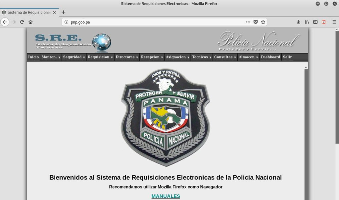Click text 'Recomendamos utilizar Mozilla Firefox como Navegador'
339x200 pixels.
pyautogui.click(x=166, y=187)
